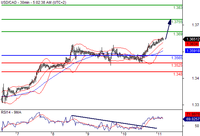Viewport: 200px width, 136px height.
Task: Click the 1.369 resistance level label
Action: pos(178,34)
